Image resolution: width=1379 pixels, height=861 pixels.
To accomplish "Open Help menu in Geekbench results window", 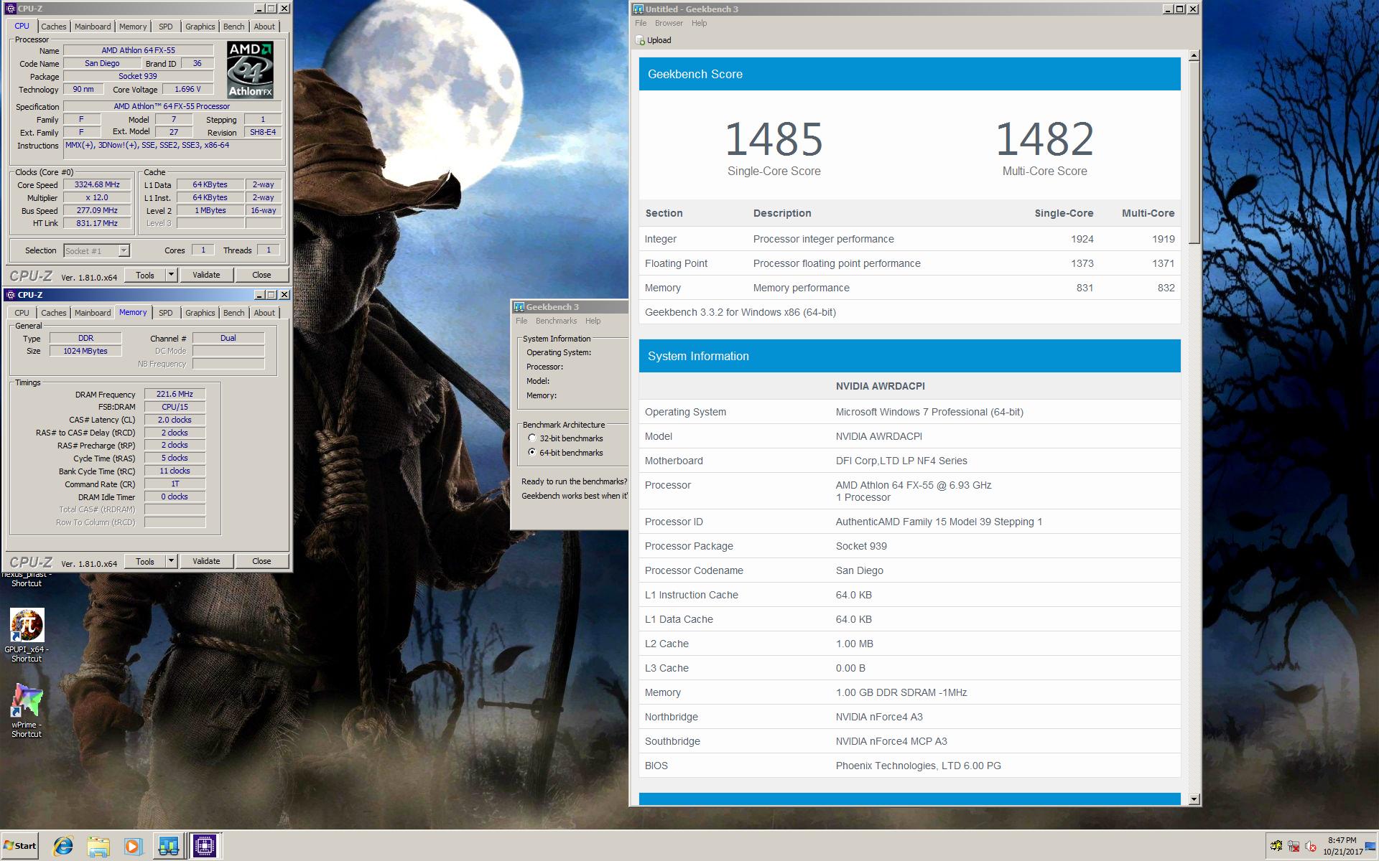I will 699,23.
